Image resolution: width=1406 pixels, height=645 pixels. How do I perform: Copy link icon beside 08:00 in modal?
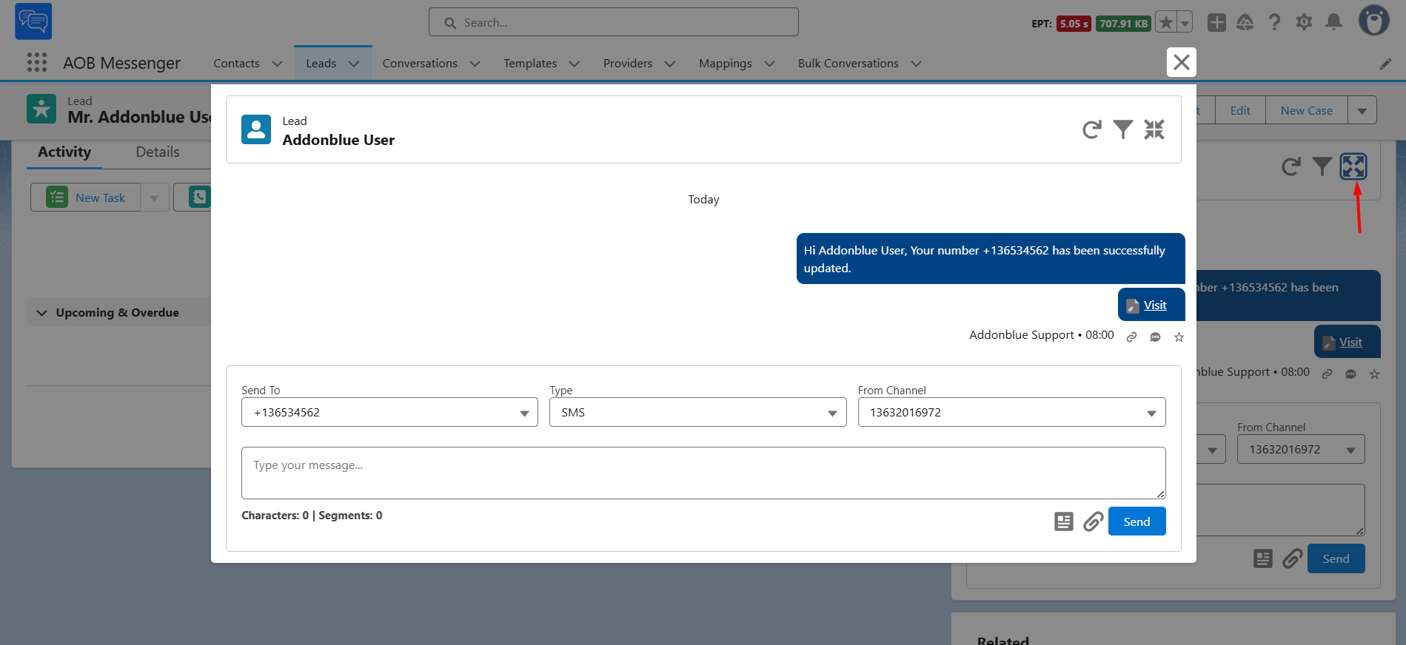1131,337
